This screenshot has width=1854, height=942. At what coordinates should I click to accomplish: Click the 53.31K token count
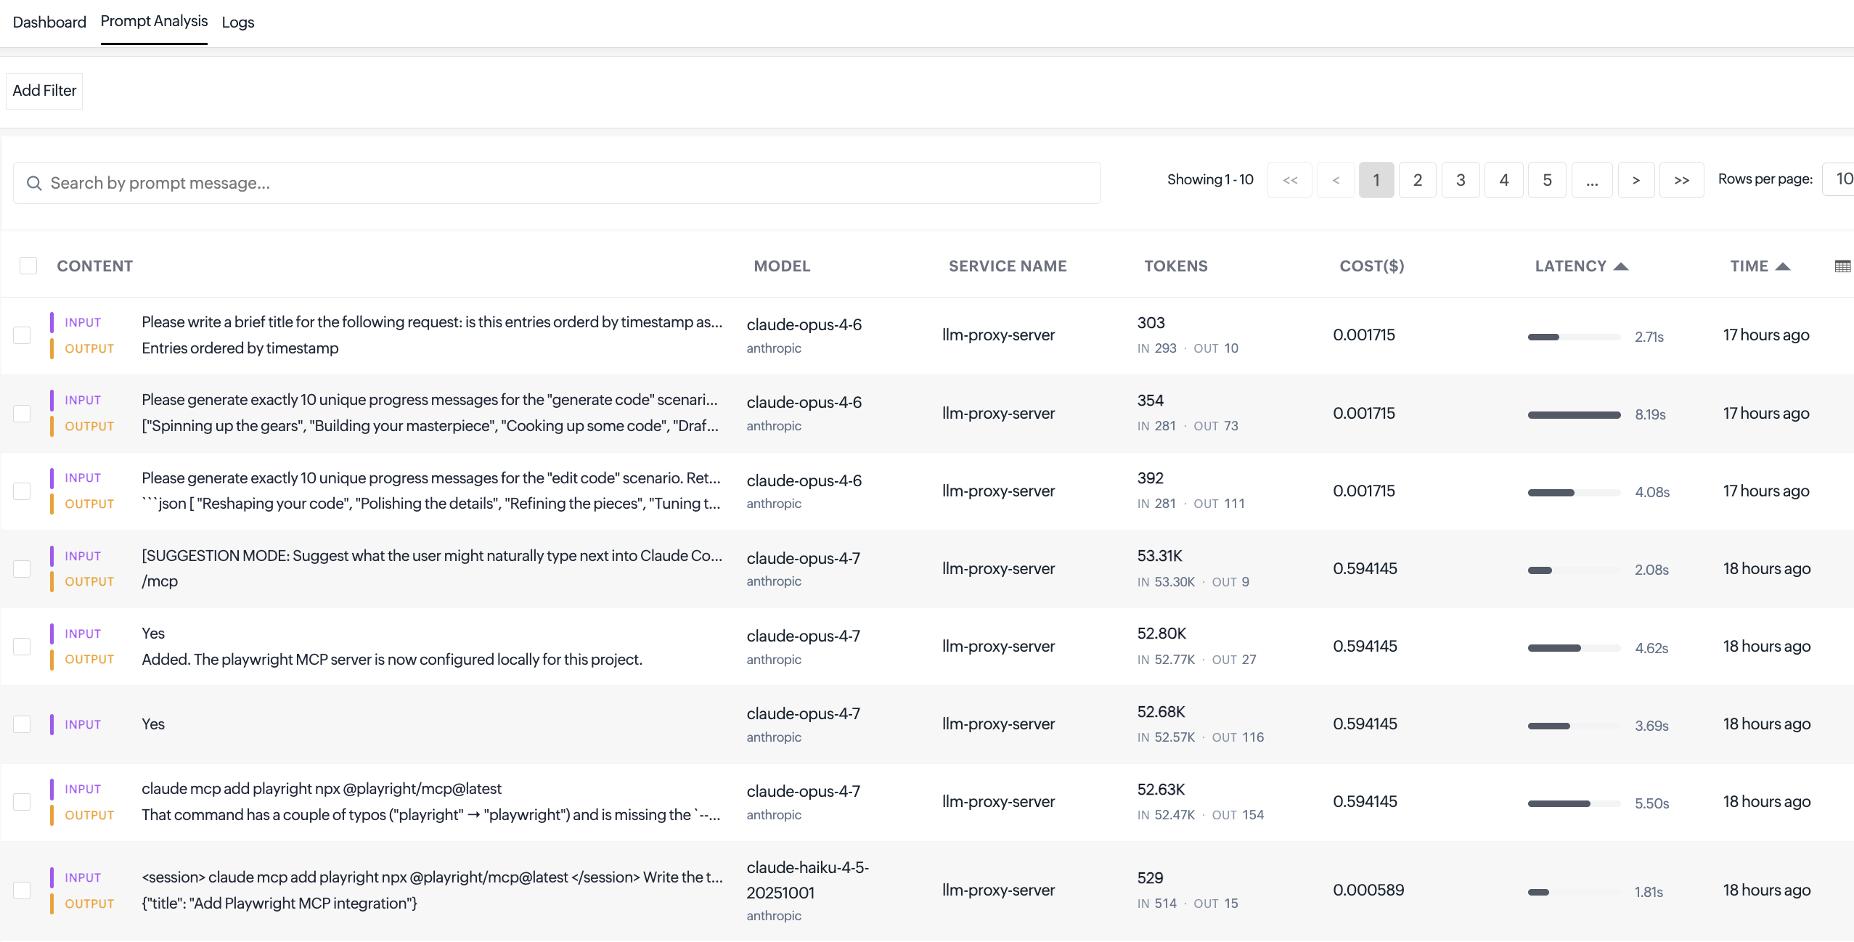point(1159,556)
